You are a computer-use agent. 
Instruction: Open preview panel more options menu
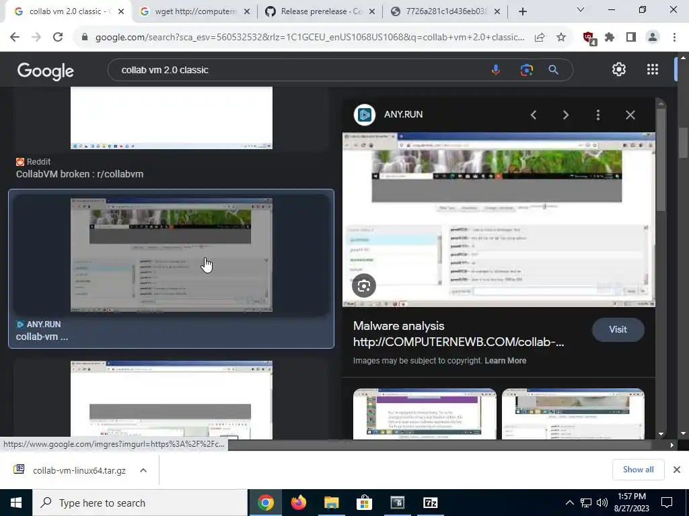pos(597,115)
